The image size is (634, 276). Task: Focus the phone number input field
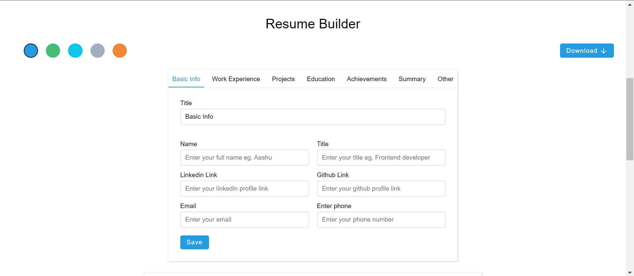click(x=381, y=220)
